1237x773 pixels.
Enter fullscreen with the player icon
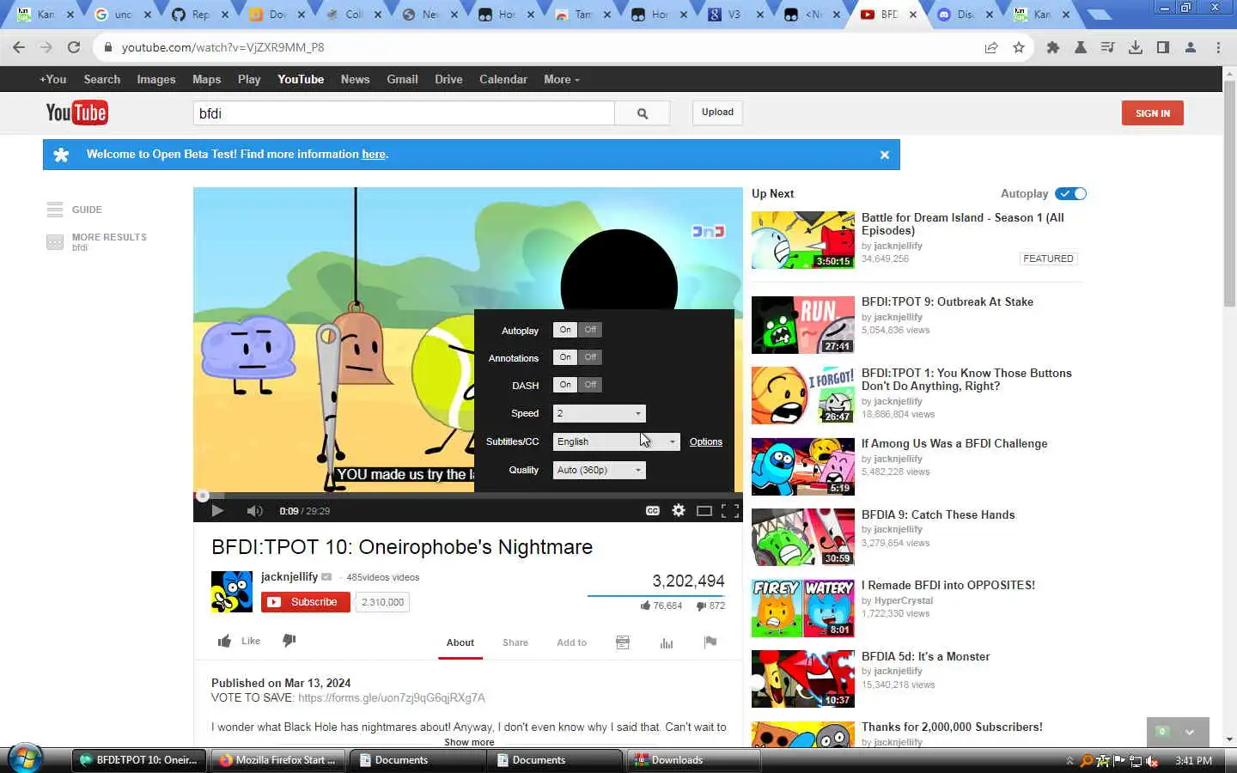coord(730,511)
